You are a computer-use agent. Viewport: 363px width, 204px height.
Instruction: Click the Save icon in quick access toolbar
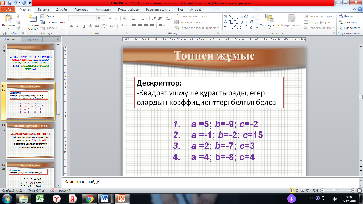click(x=10, y=3)
